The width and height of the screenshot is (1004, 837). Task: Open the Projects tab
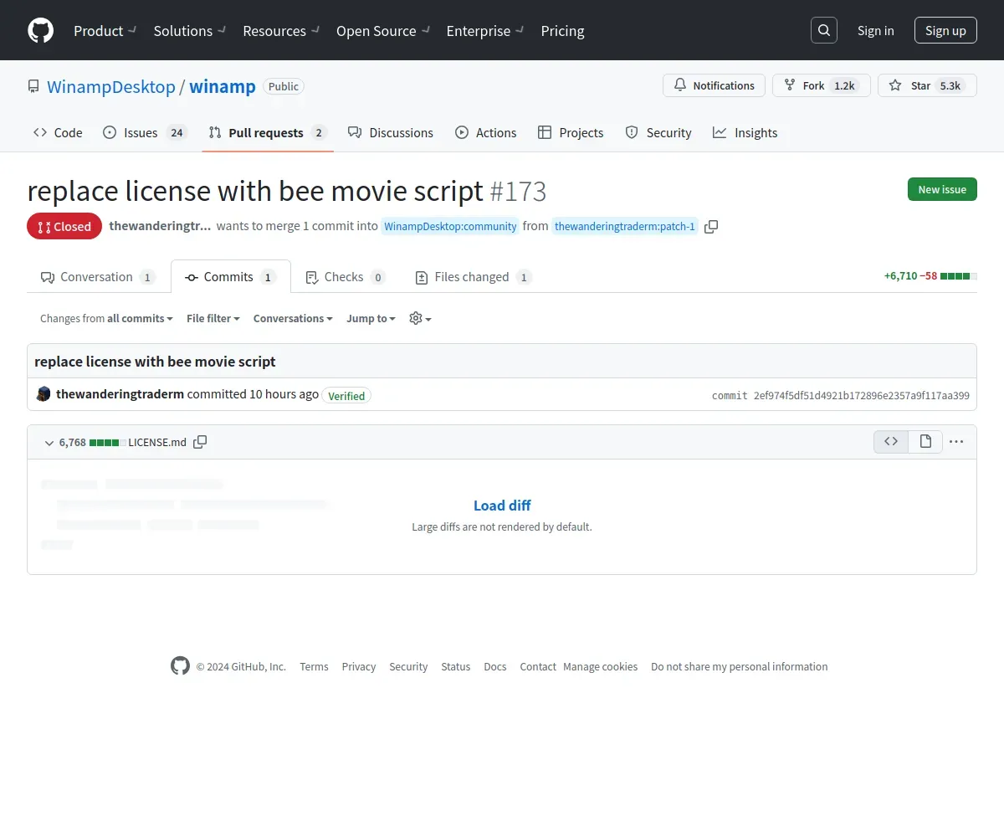tap(571, 132)
